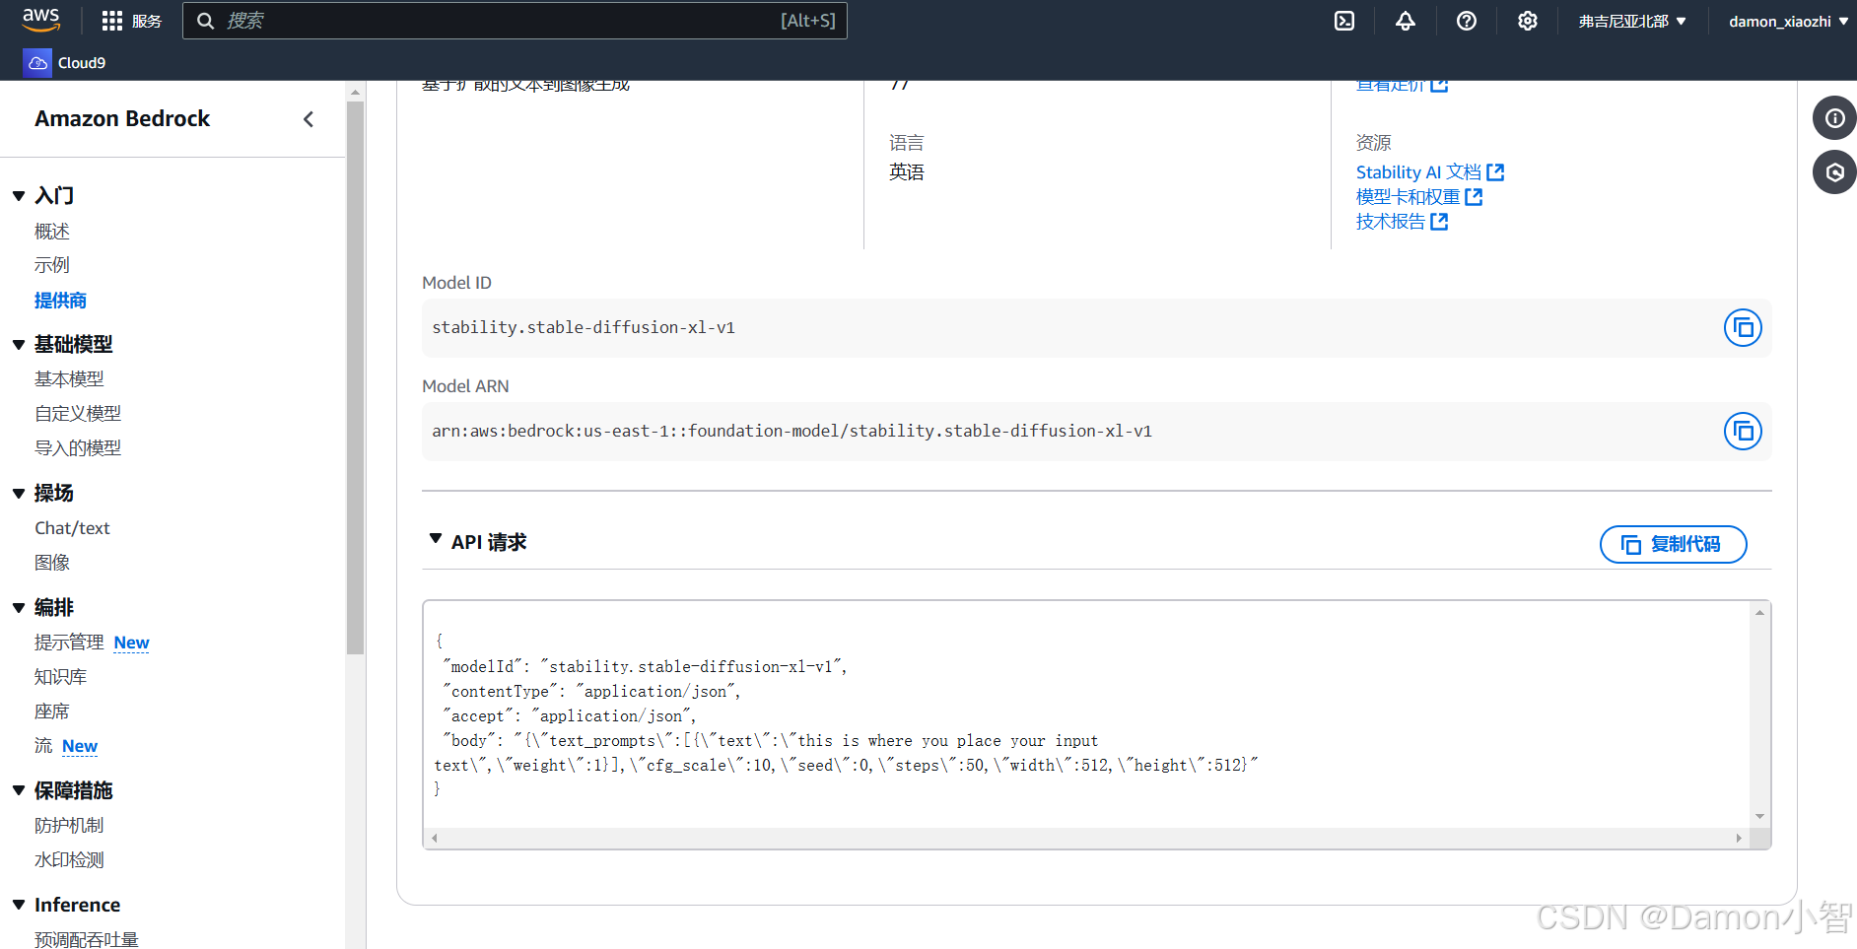Viewport: 1857px width, 949px height.
Task: Click the sidebar vertical scrollbar thumb
Action: (x=356, y=377)
